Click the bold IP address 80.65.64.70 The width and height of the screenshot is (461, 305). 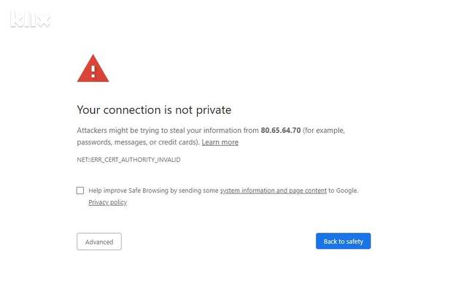coord(280,131)
